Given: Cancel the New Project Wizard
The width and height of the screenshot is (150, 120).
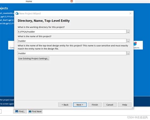Looking at the screenshot, I should [x=110, y=105].
